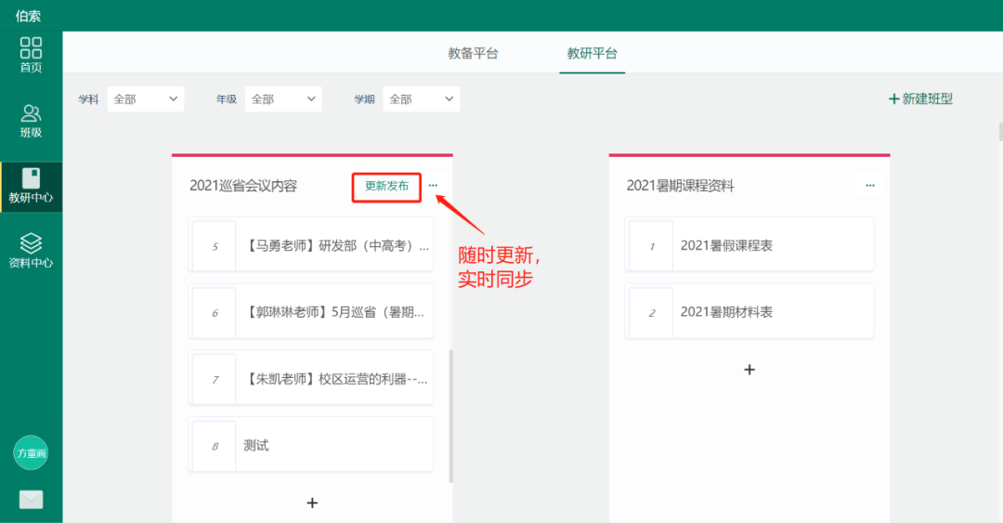Expand the 学期 dropdown

coord(422,99)
